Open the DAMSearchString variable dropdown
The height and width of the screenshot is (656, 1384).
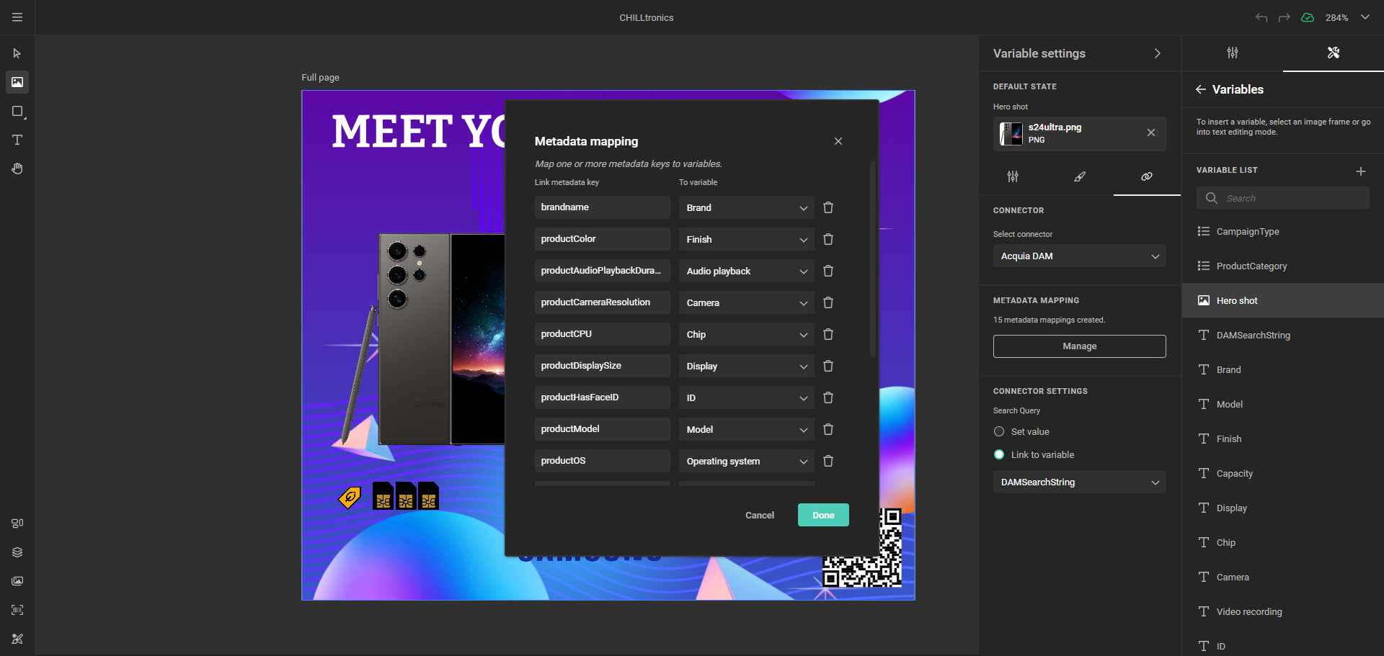click(1080, 482)
